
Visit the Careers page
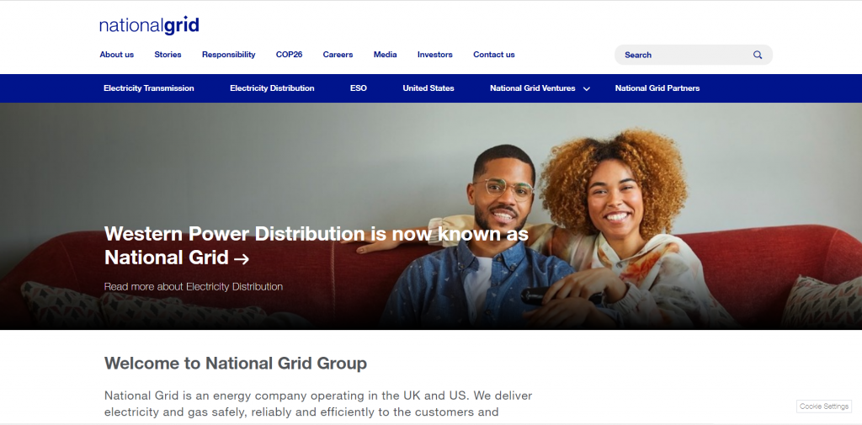pyautogui.click(x=338, y=55)
